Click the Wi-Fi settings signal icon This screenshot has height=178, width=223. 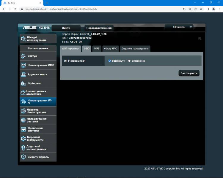coord(23,102)
